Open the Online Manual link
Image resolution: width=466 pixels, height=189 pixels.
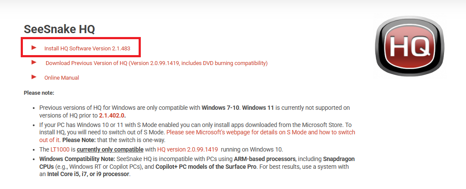pos(61,78)
